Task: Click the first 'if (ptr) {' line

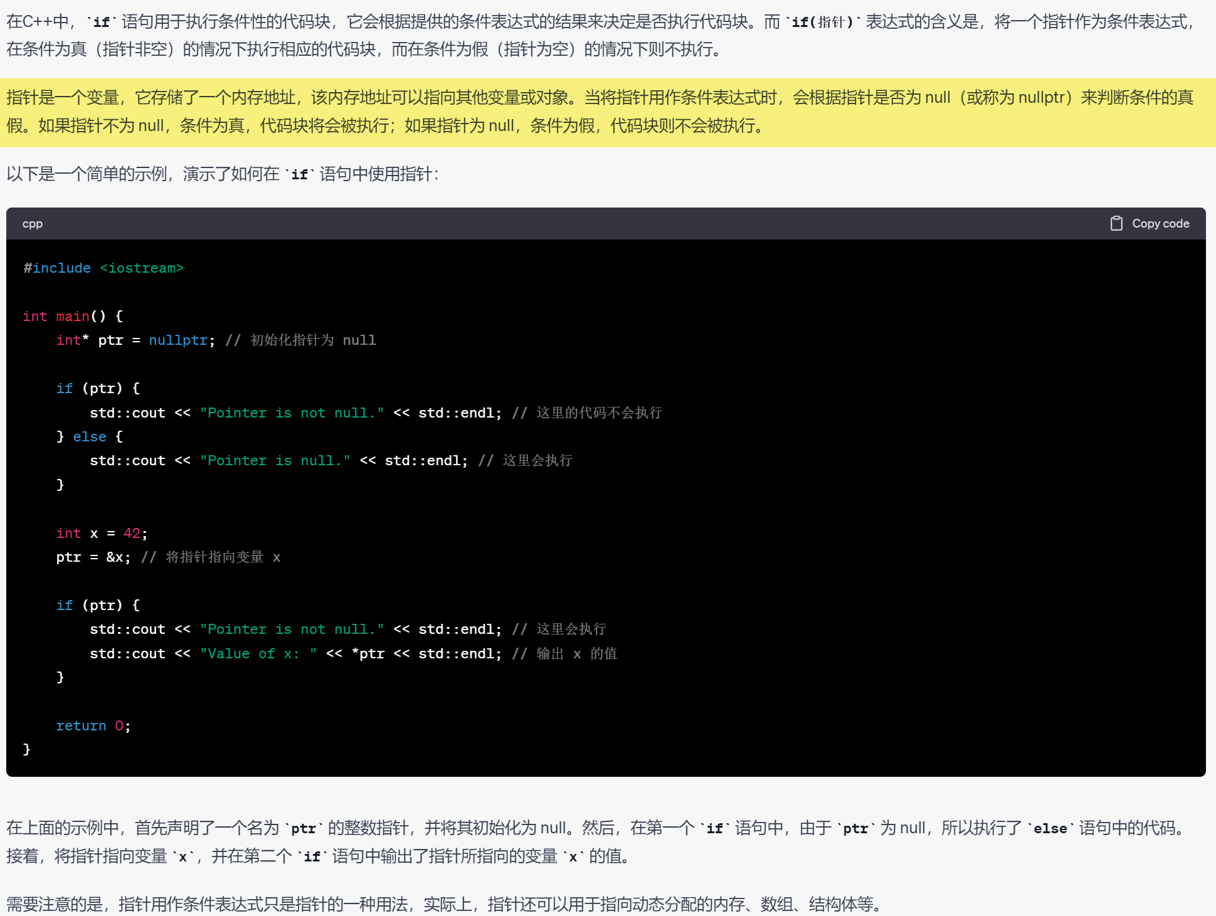Action: pyautogui.click(x=98, y=389)
